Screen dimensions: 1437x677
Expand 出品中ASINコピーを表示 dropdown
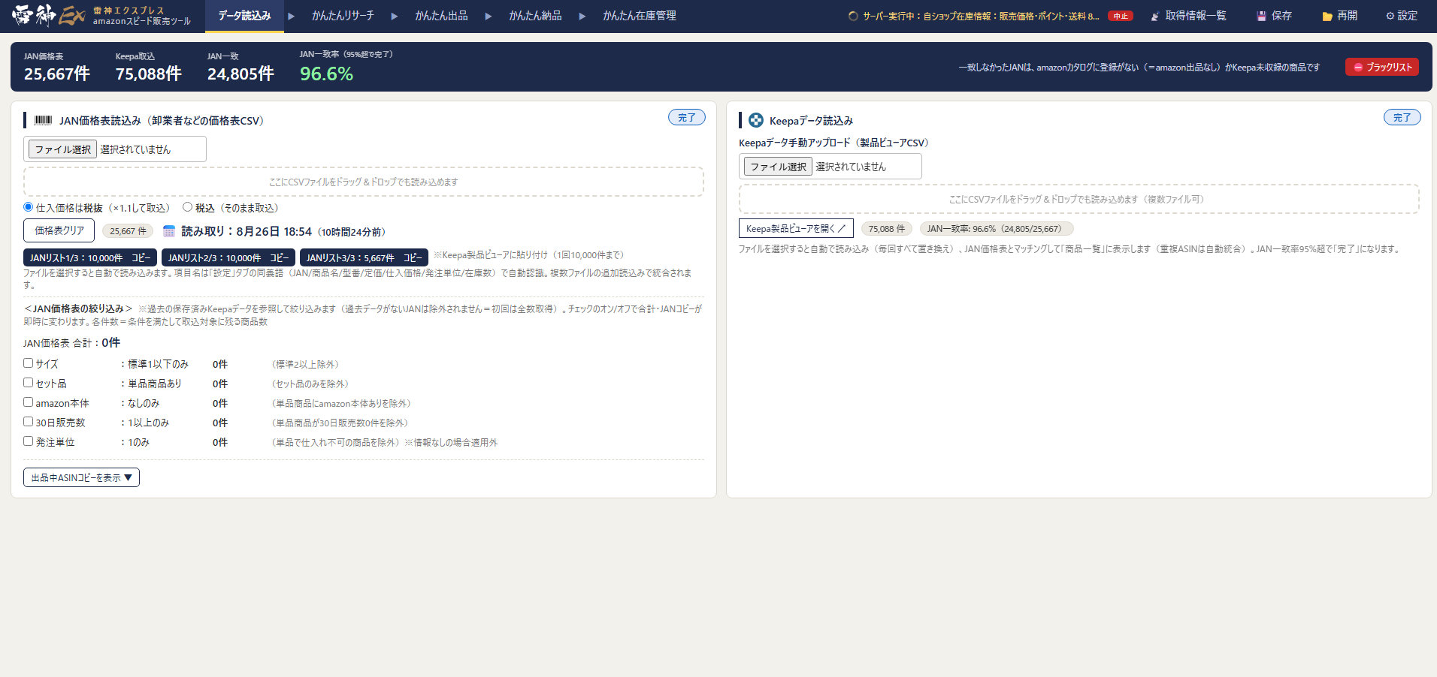(81, 477)
